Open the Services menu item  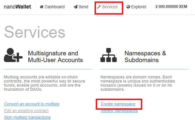pyautogui.click(x=107, y=7)
